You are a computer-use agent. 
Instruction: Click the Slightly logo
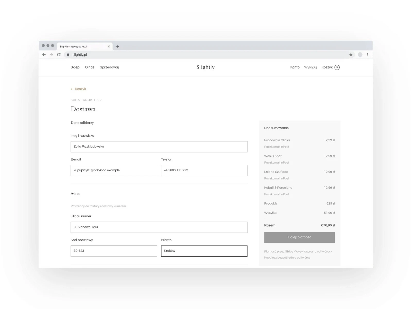(205, 67)
